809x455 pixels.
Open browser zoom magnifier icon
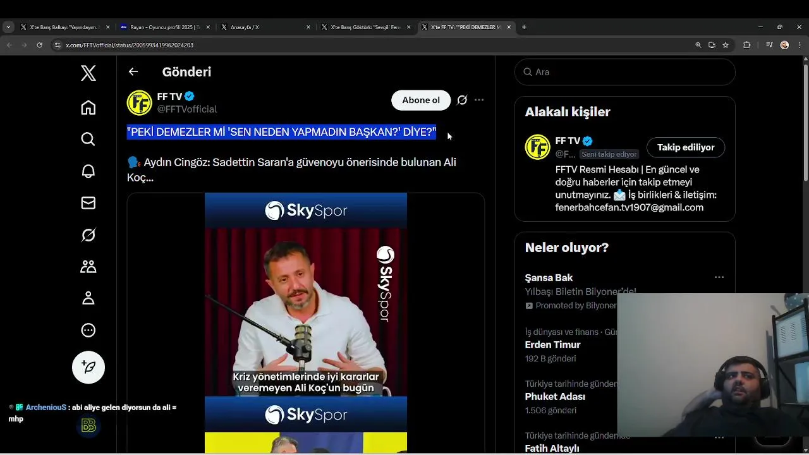pyautogui.click(x=698, y=45)
